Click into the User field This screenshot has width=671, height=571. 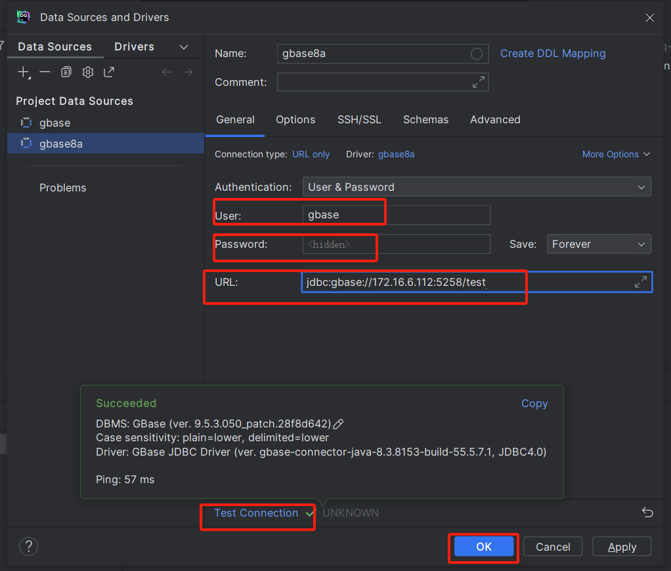(397, 215)
